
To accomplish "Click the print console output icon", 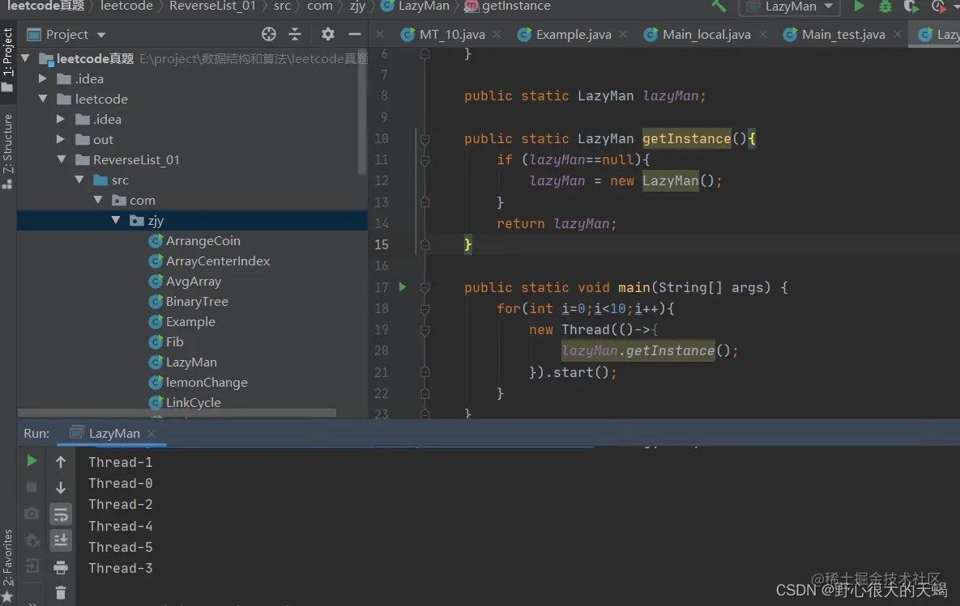I will click(61, 567).
